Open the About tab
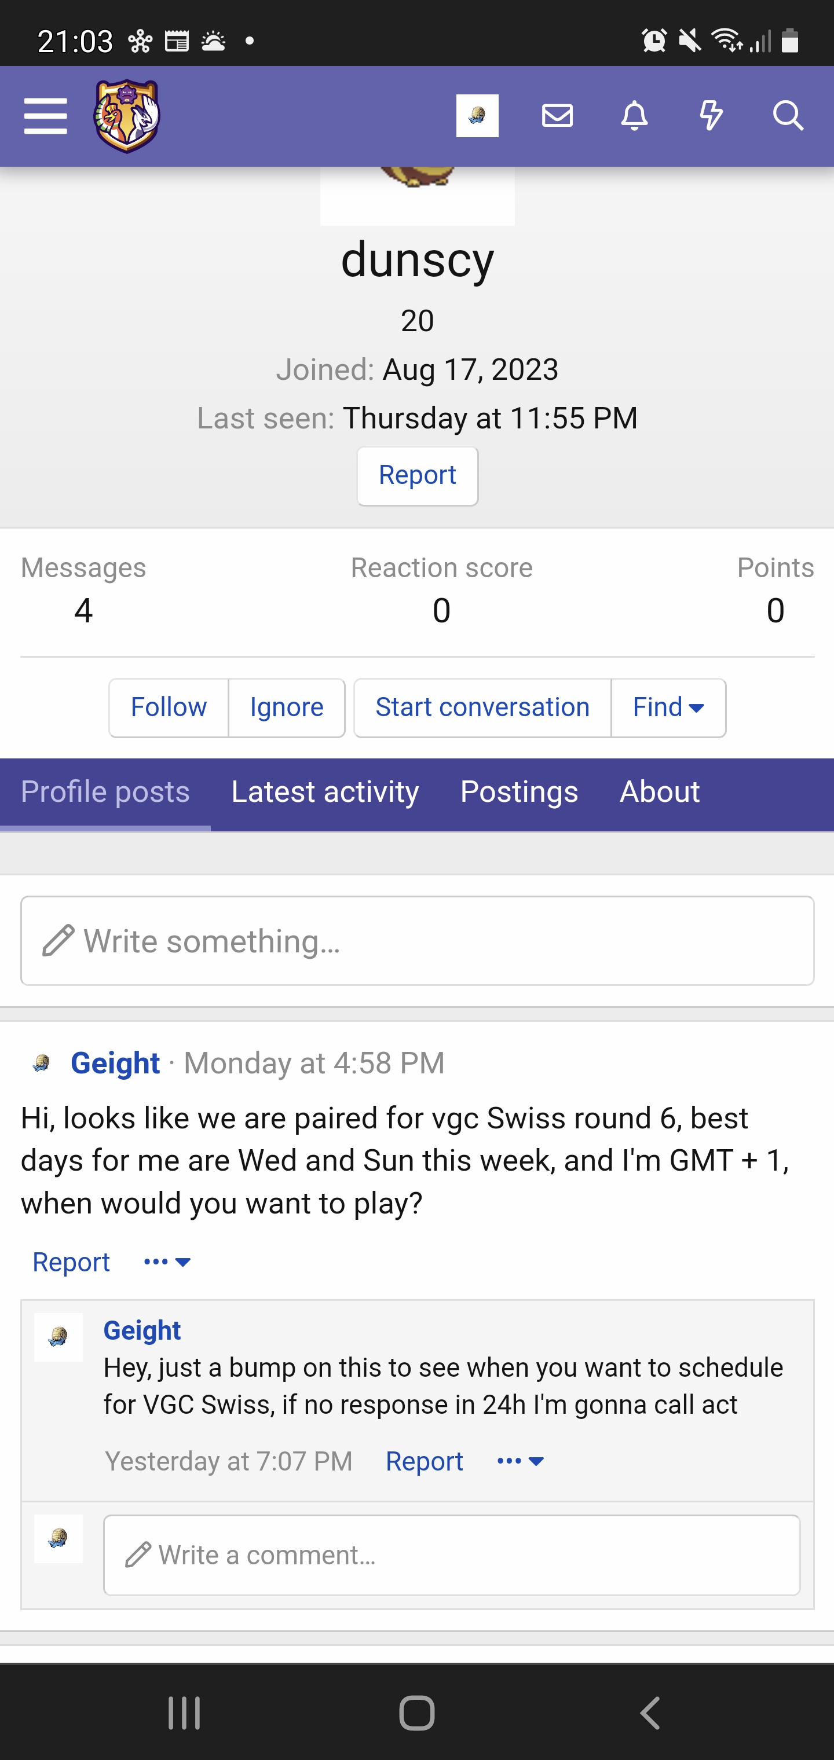The height and width of the screenshot is (1760, 834). point(659,792)
